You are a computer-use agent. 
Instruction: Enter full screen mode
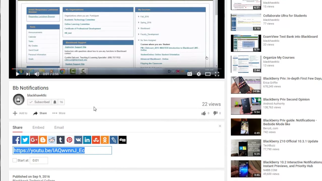[217, 74]
